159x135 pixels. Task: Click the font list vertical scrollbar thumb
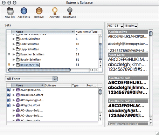[x=100, y=92]
